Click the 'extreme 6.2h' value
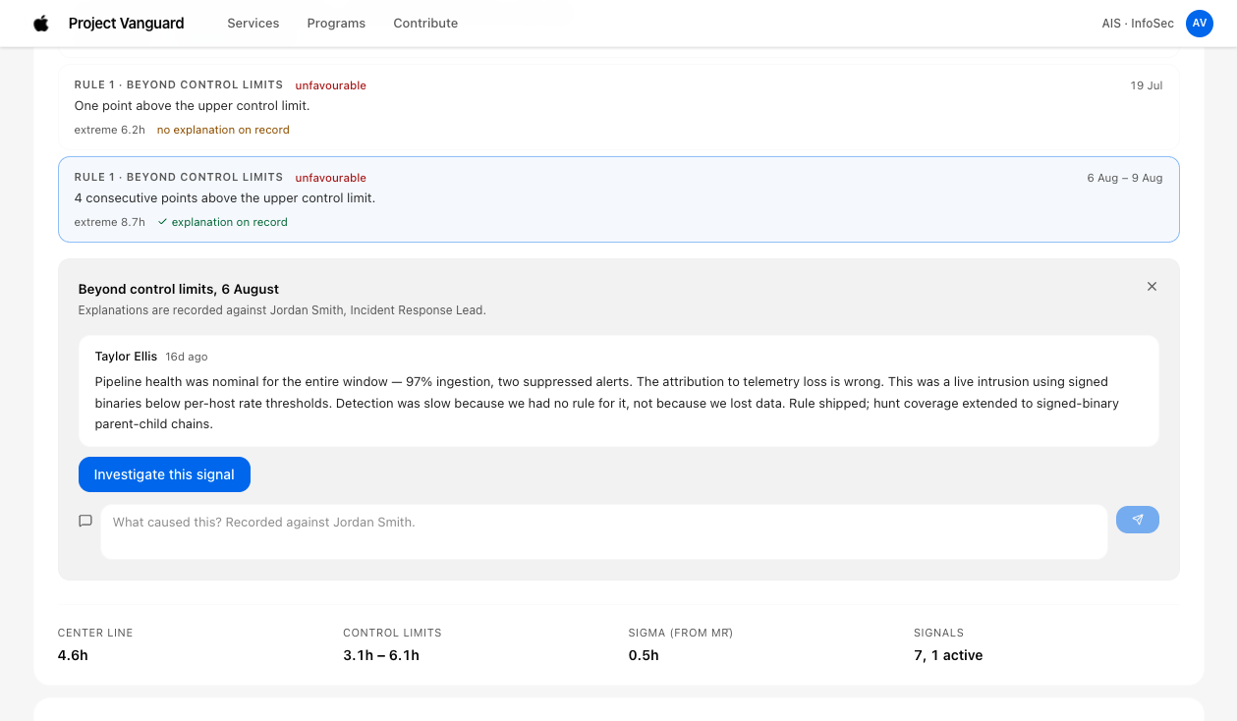Image resolution: width=1237 pixels, height=721 pixels. [110, 130]
